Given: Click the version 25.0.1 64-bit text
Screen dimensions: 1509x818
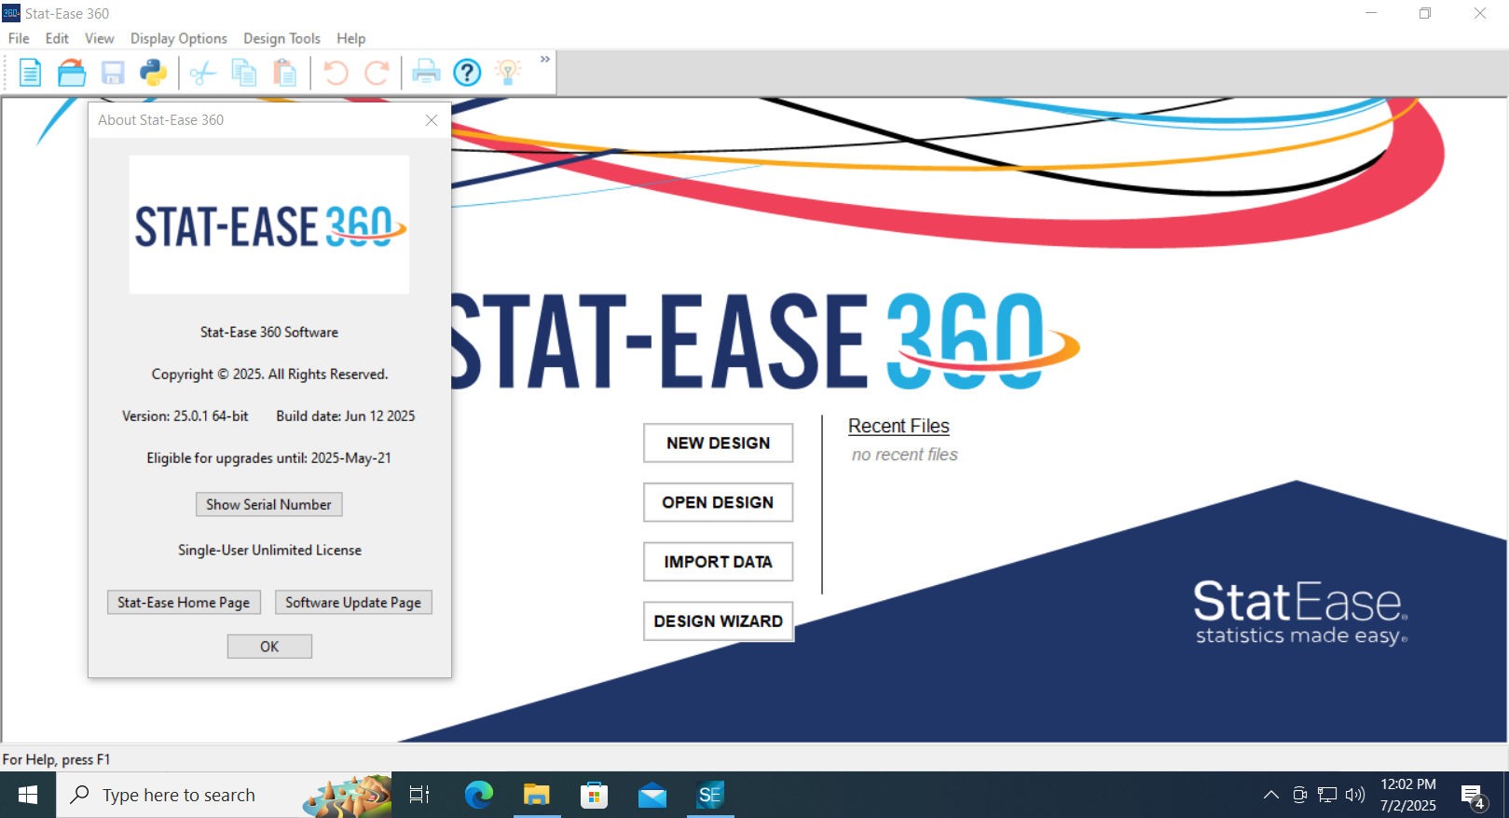Looking at the screenshot, I should coord(185,416).
